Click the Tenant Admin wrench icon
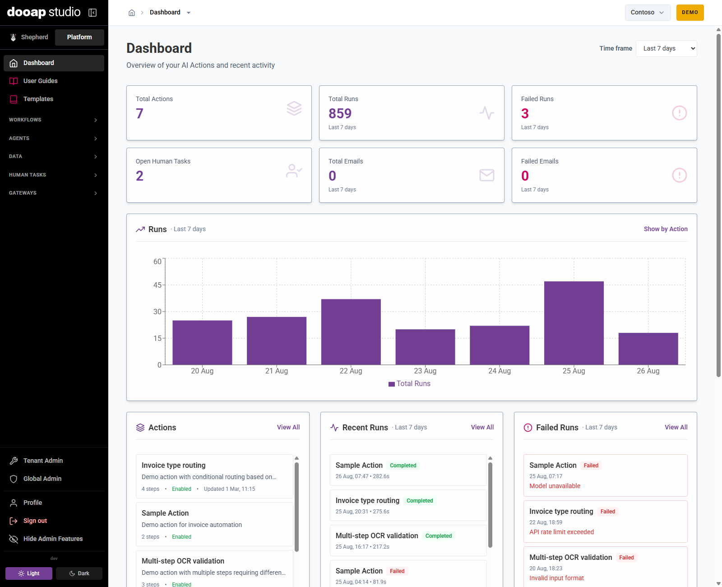This screenshot has width=722, height=587. tap(14, 461)
